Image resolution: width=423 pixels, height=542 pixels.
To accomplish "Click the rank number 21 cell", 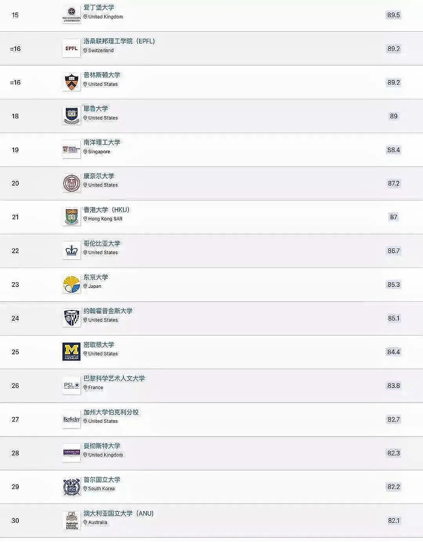I will (x=15, y=217).
